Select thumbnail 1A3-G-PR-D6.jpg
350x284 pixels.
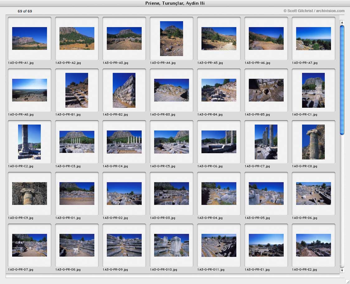coord(313,194)
